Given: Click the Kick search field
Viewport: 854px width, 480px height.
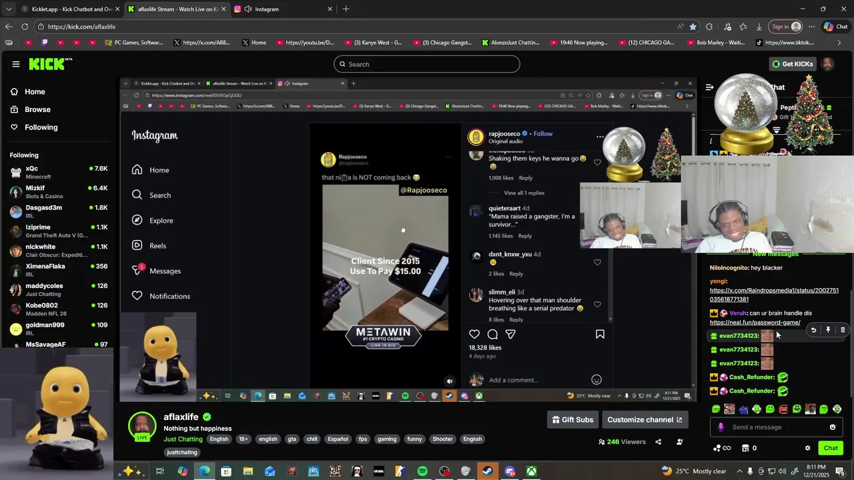Looking at the screenshot, I should pos(427,64).
